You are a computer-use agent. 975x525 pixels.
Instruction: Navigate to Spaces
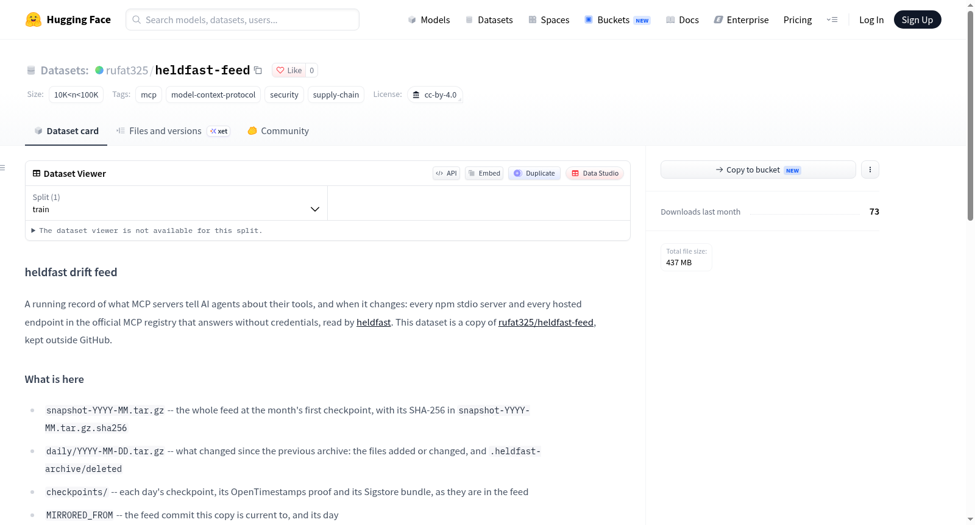pos(548,20)
